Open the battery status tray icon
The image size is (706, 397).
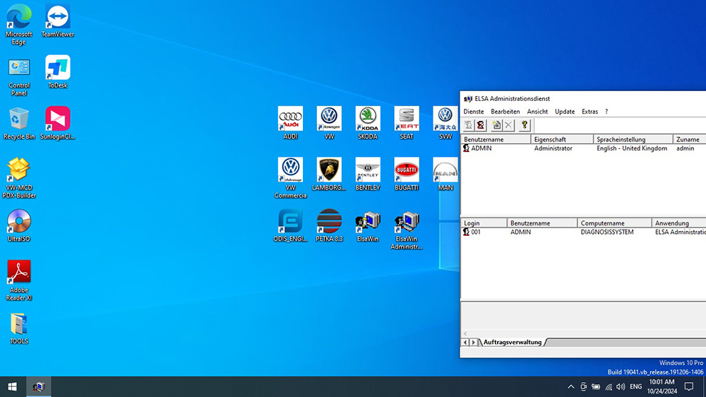[596, 386]
